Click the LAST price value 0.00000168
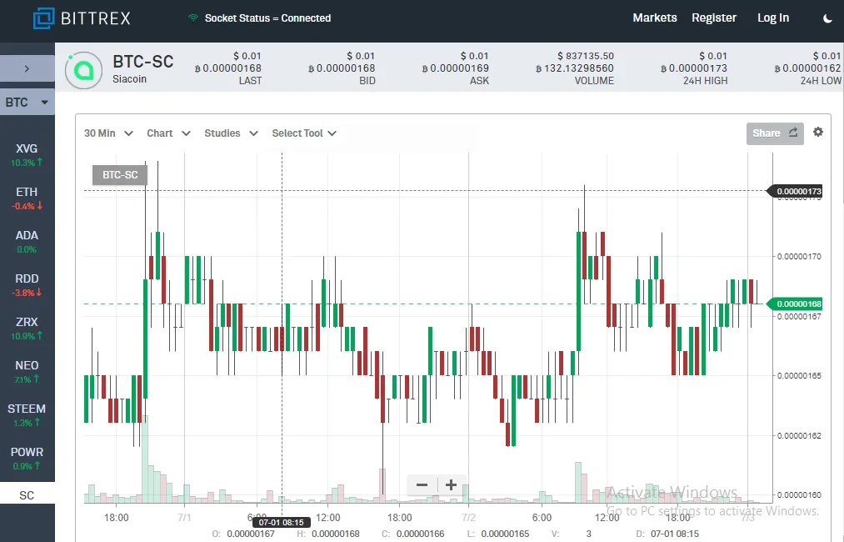 (227, 68)
